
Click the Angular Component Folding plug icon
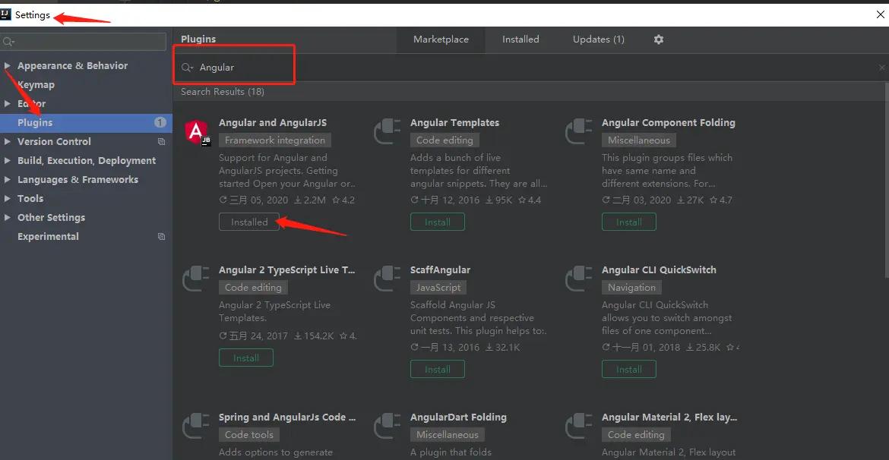(x=580, y=132)
